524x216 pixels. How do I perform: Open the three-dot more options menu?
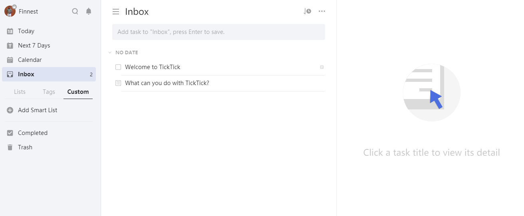tap(322, 11)
